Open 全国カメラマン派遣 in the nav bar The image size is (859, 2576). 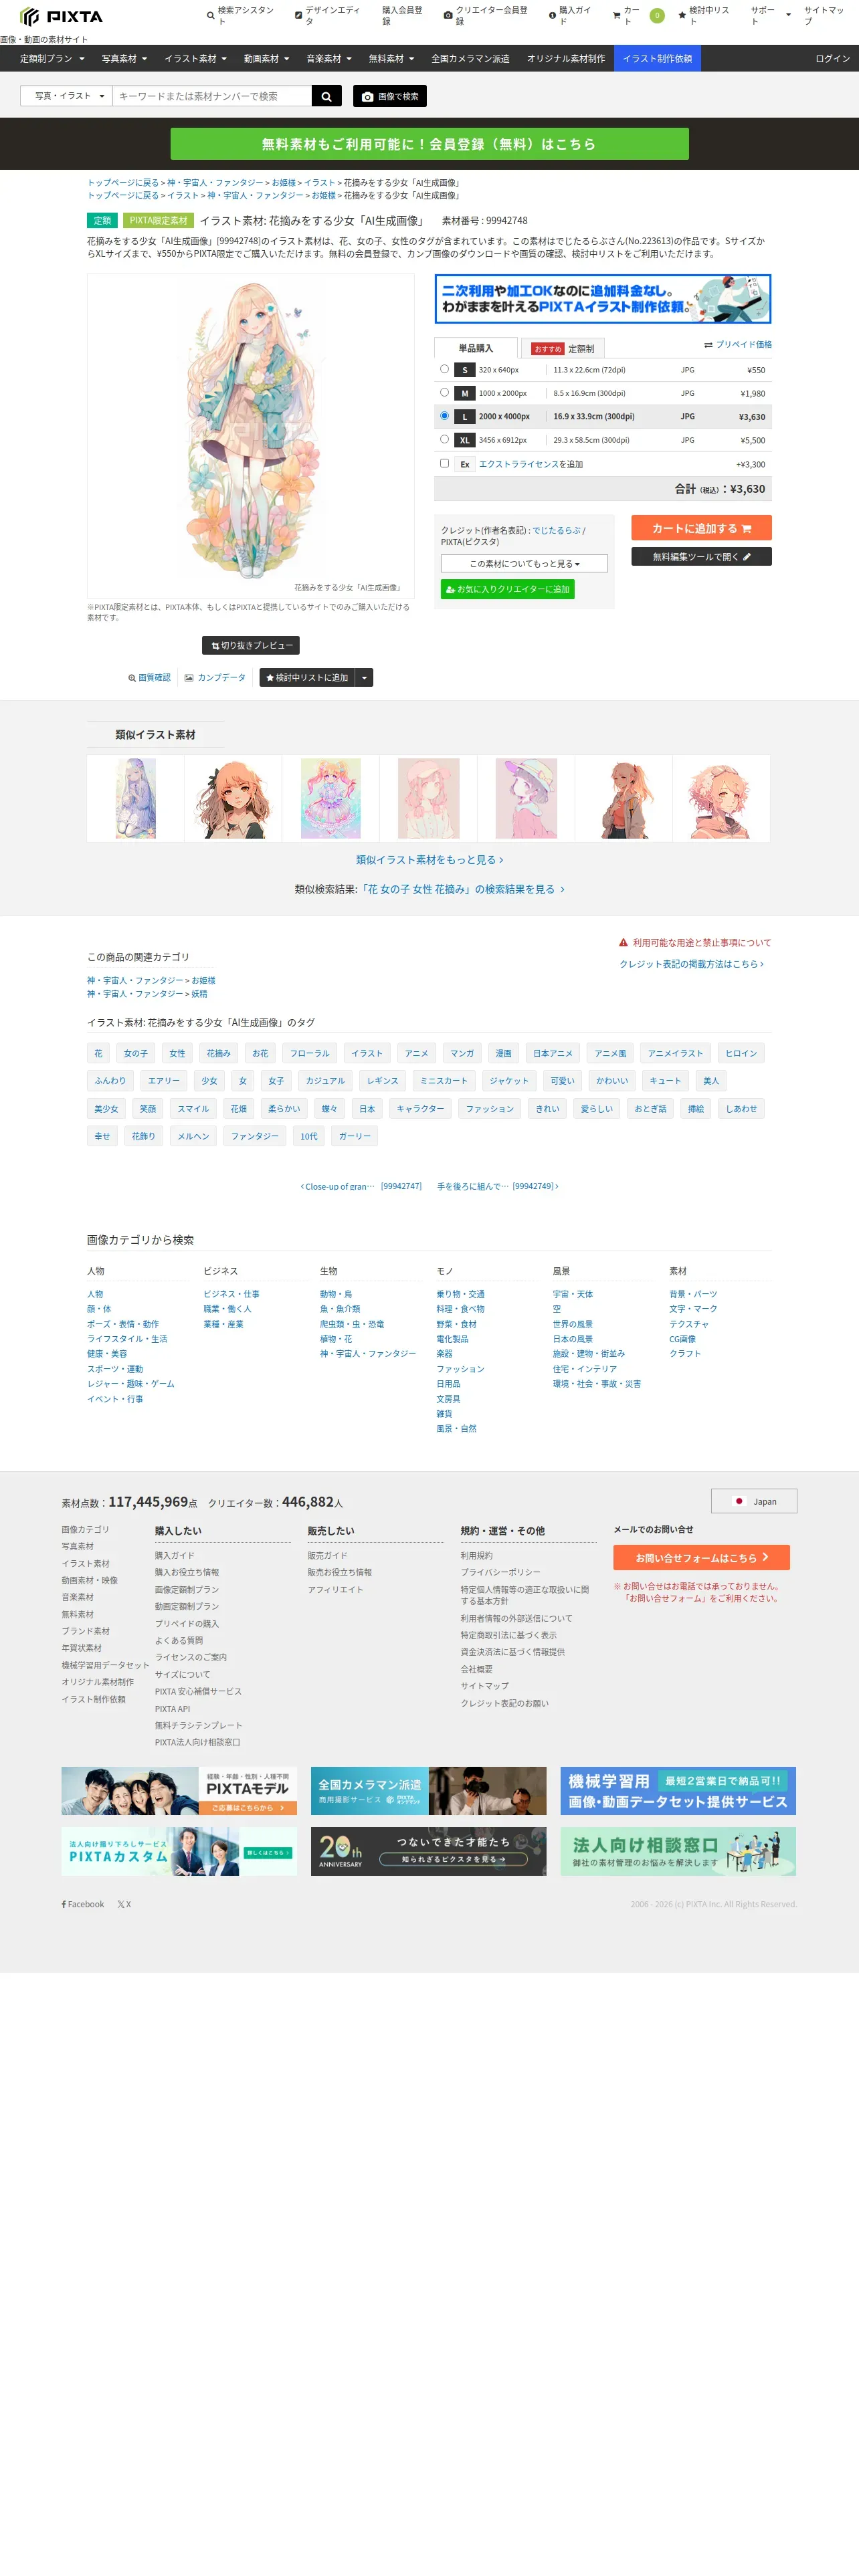pos(470,59)
